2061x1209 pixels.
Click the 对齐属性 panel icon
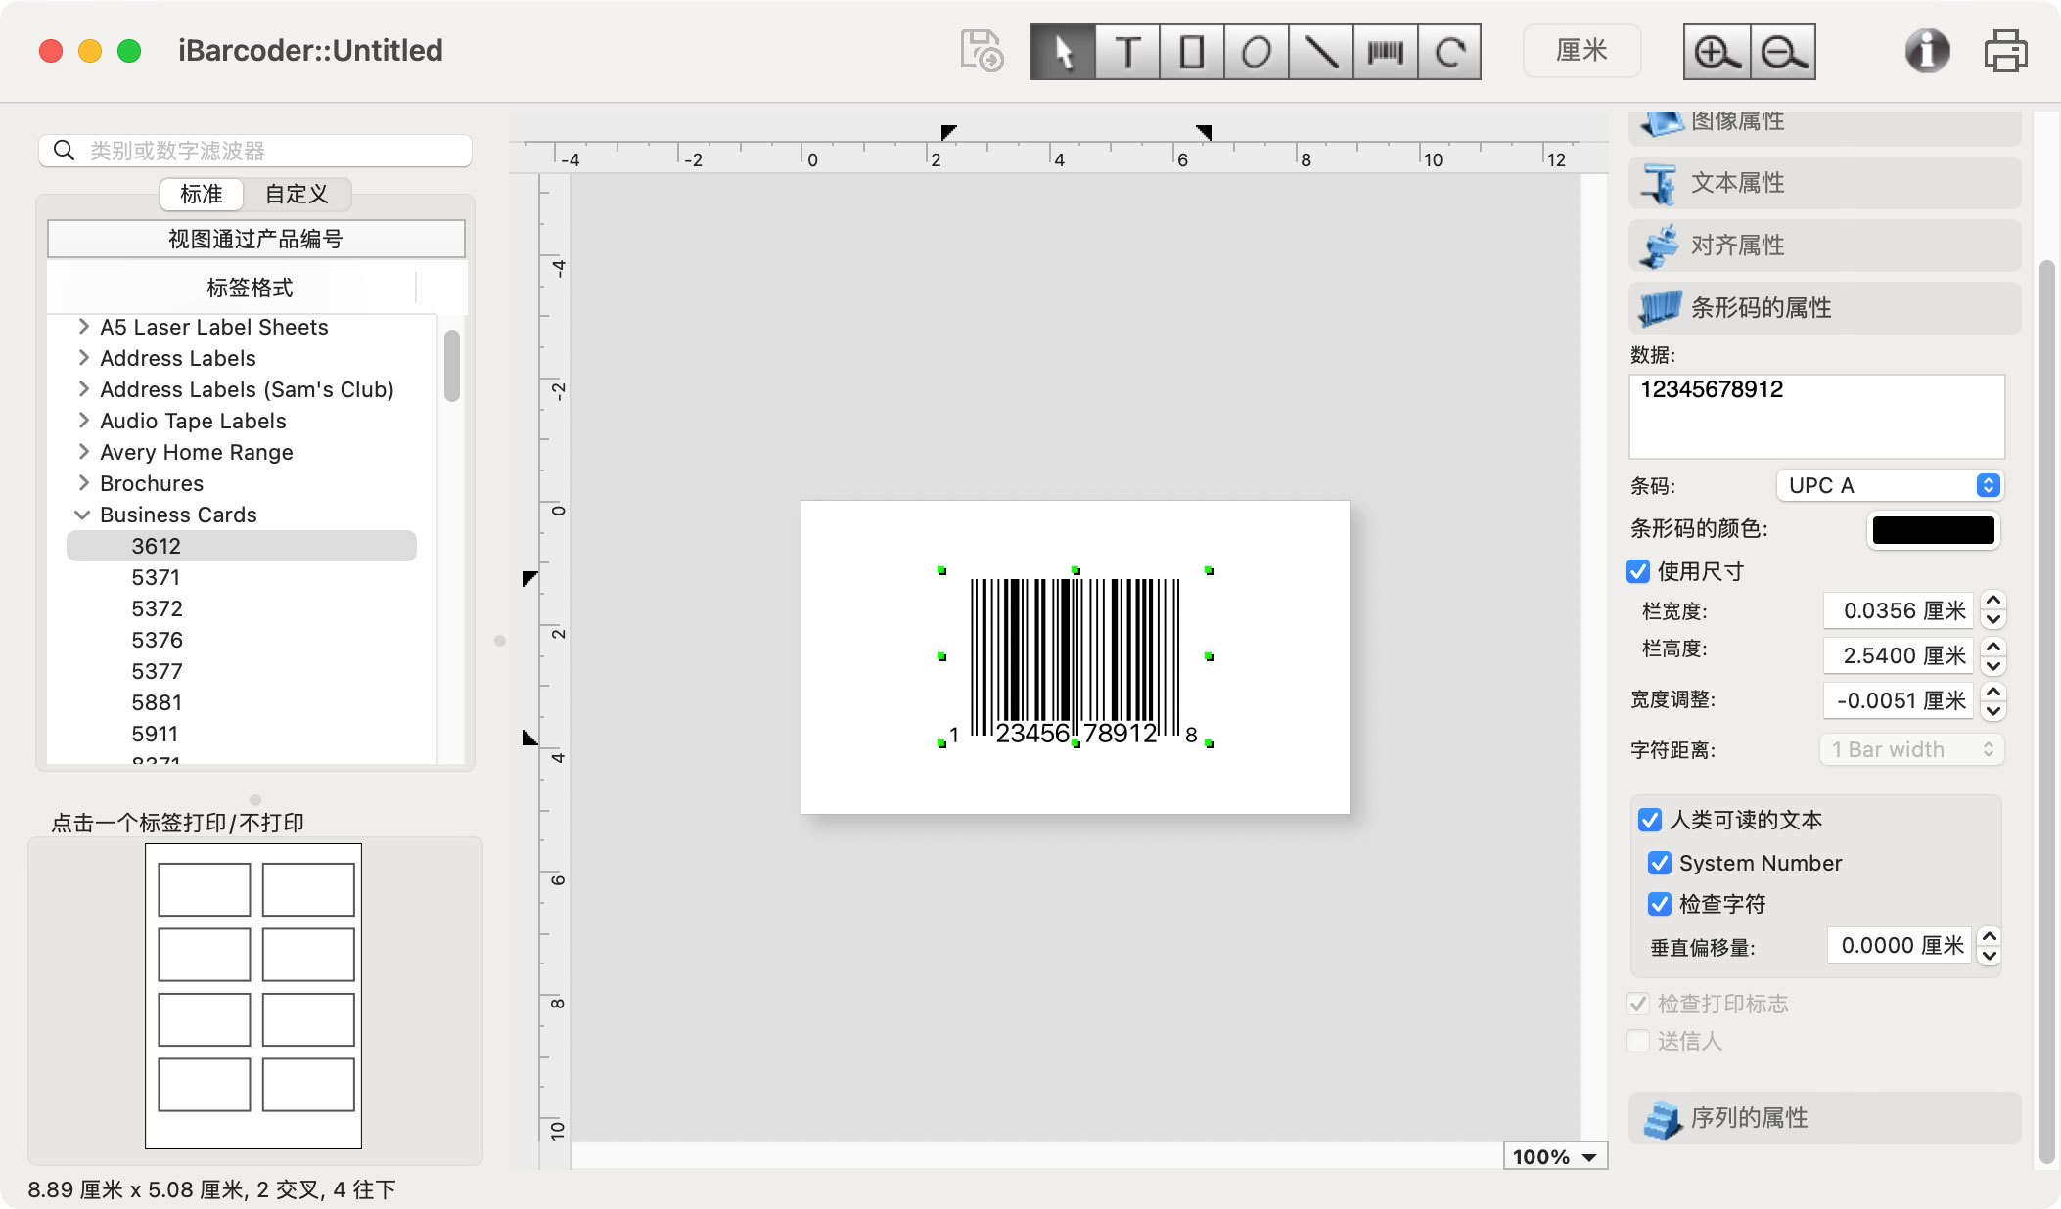click(x=1660, y=246)
